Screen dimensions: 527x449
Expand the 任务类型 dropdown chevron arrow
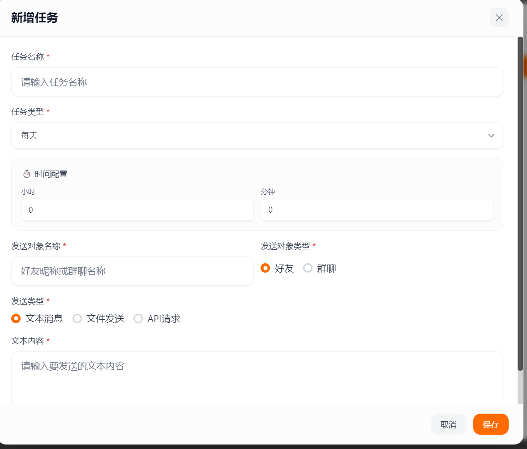[x=491, y=136]
